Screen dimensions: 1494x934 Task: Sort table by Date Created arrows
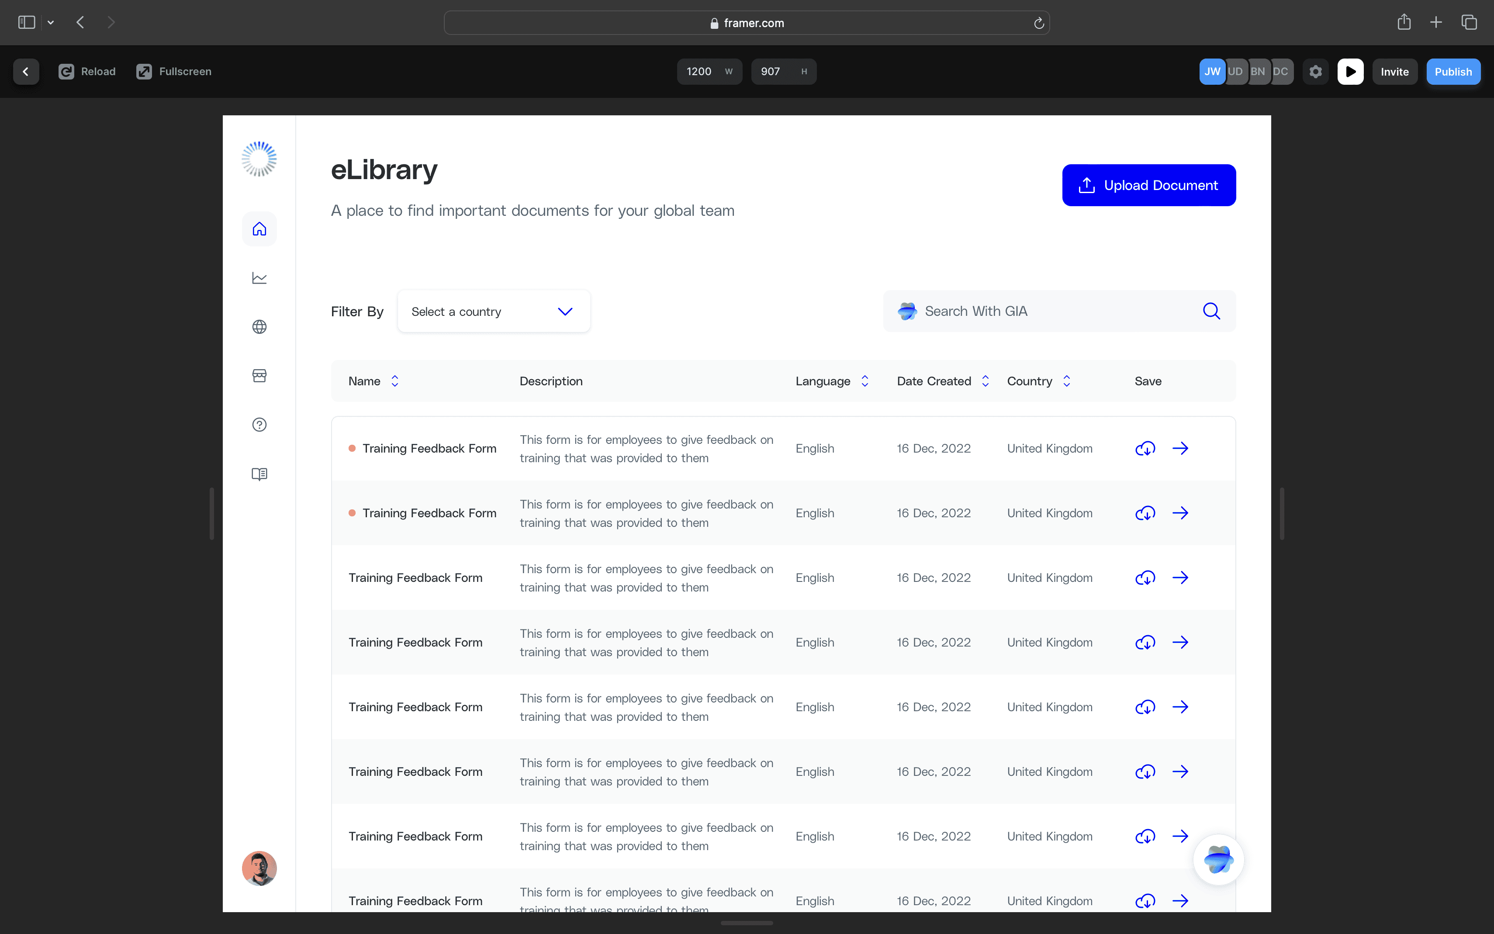[985, 381]
